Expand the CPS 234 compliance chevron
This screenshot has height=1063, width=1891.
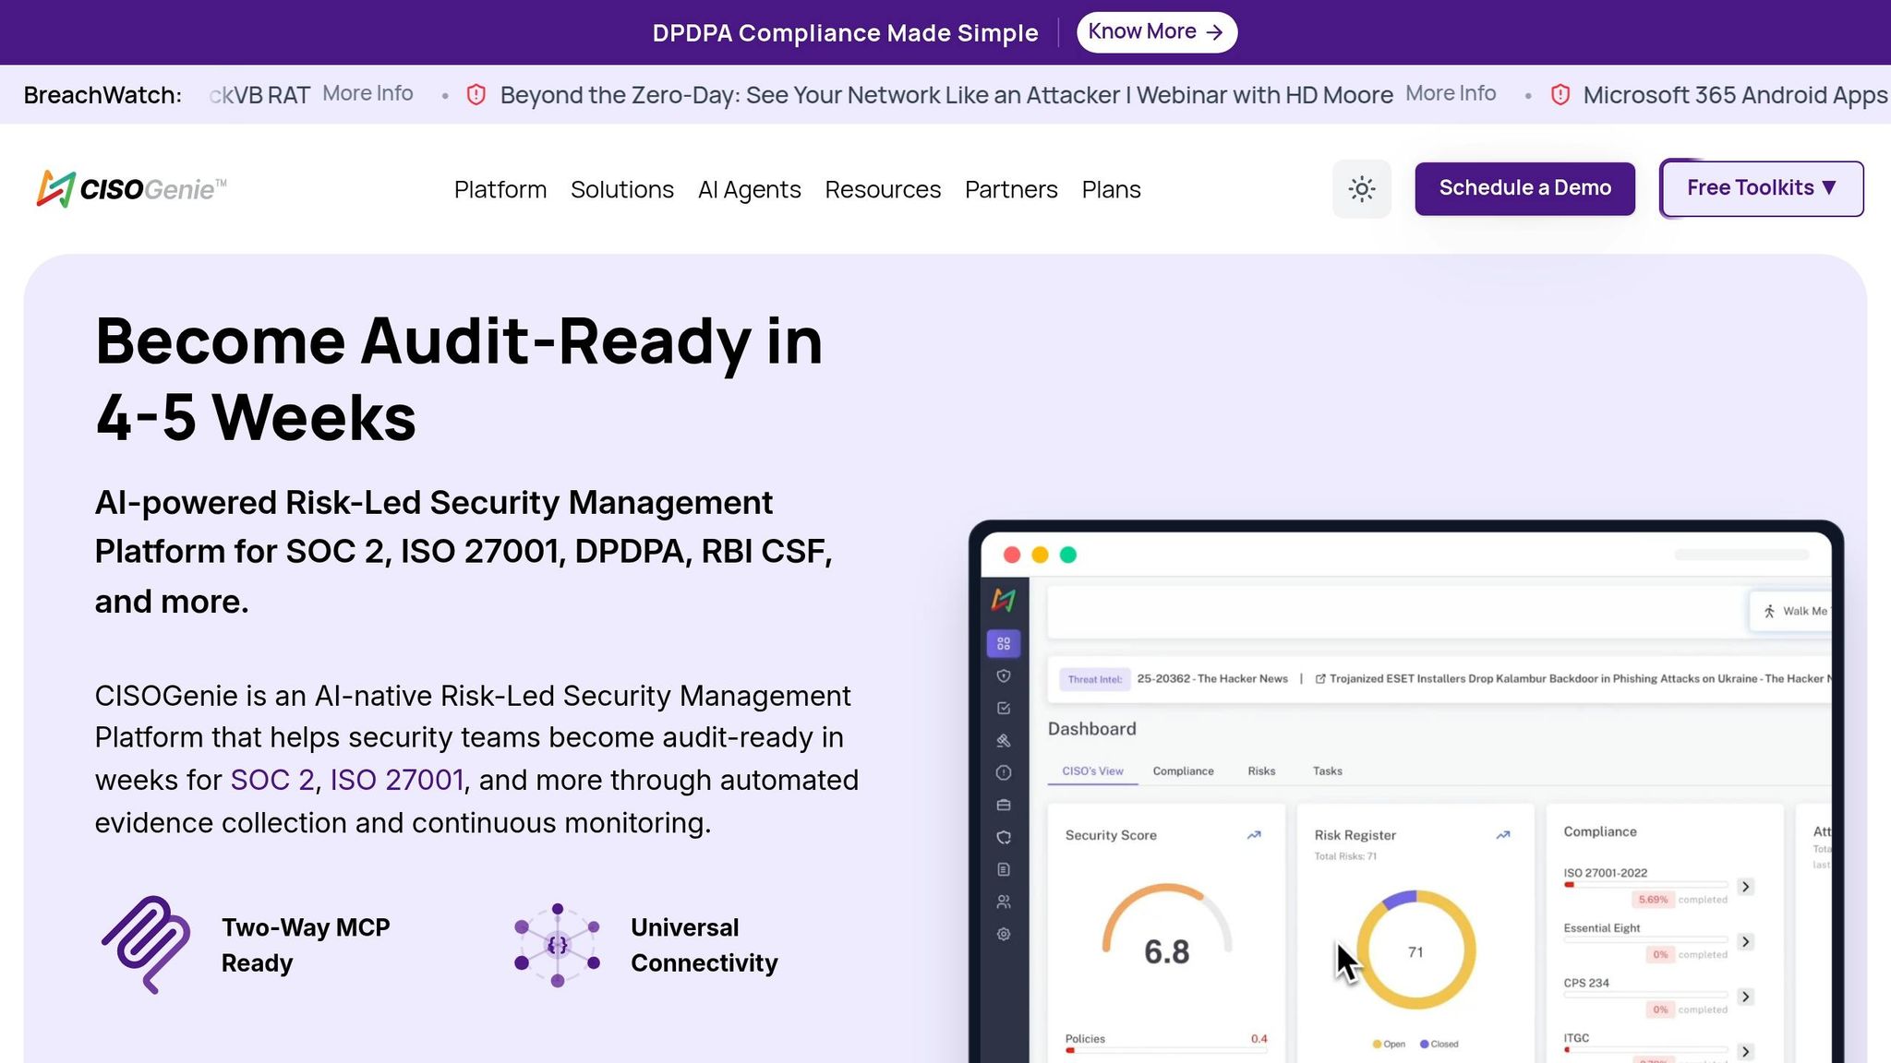coord(1745,997)
